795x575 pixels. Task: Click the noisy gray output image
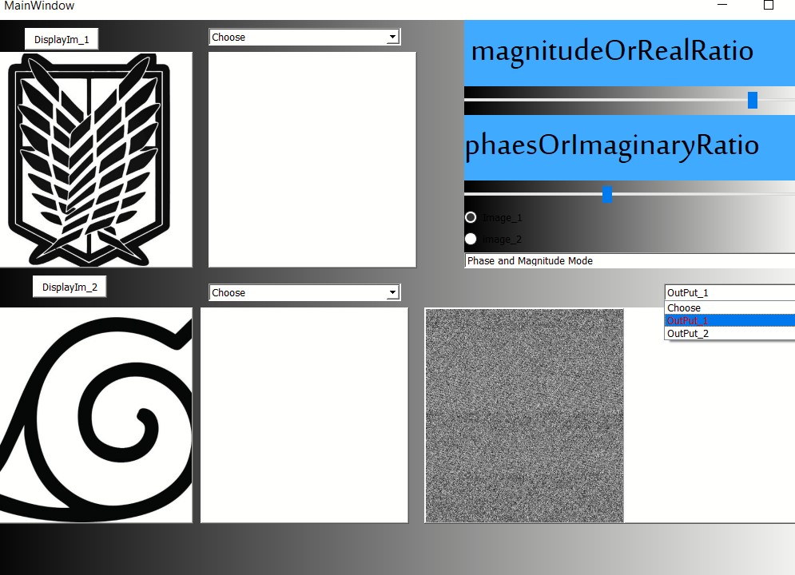524,415
